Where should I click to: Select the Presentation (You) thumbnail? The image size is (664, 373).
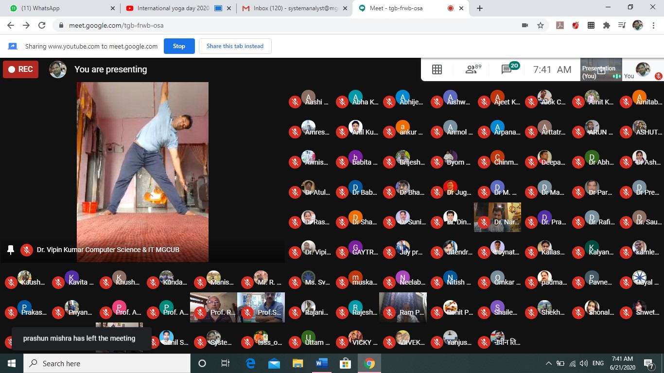pyautogui.click(x=601, y=69)
